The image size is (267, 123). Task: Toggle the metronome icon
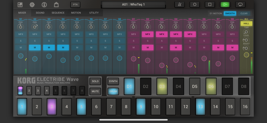click(x=179, y=5)
